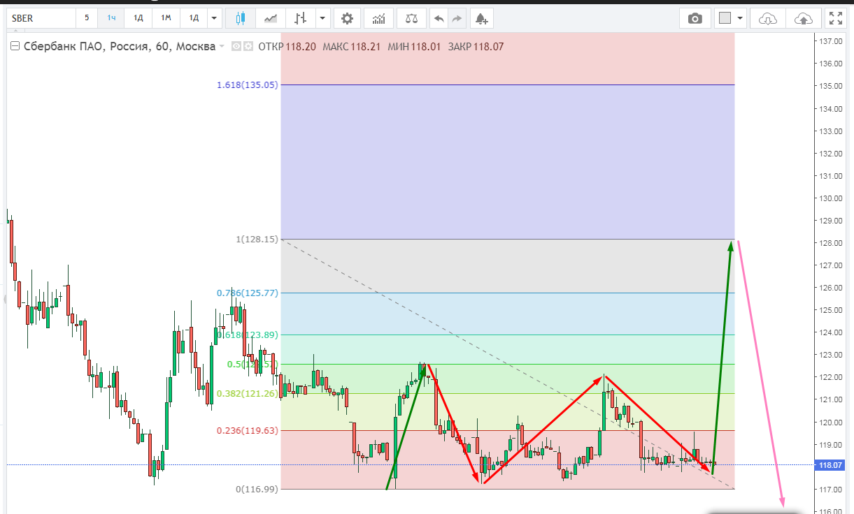Choose the candlestick chart style
The image size is (854, 514).
(x=241, y=18)
